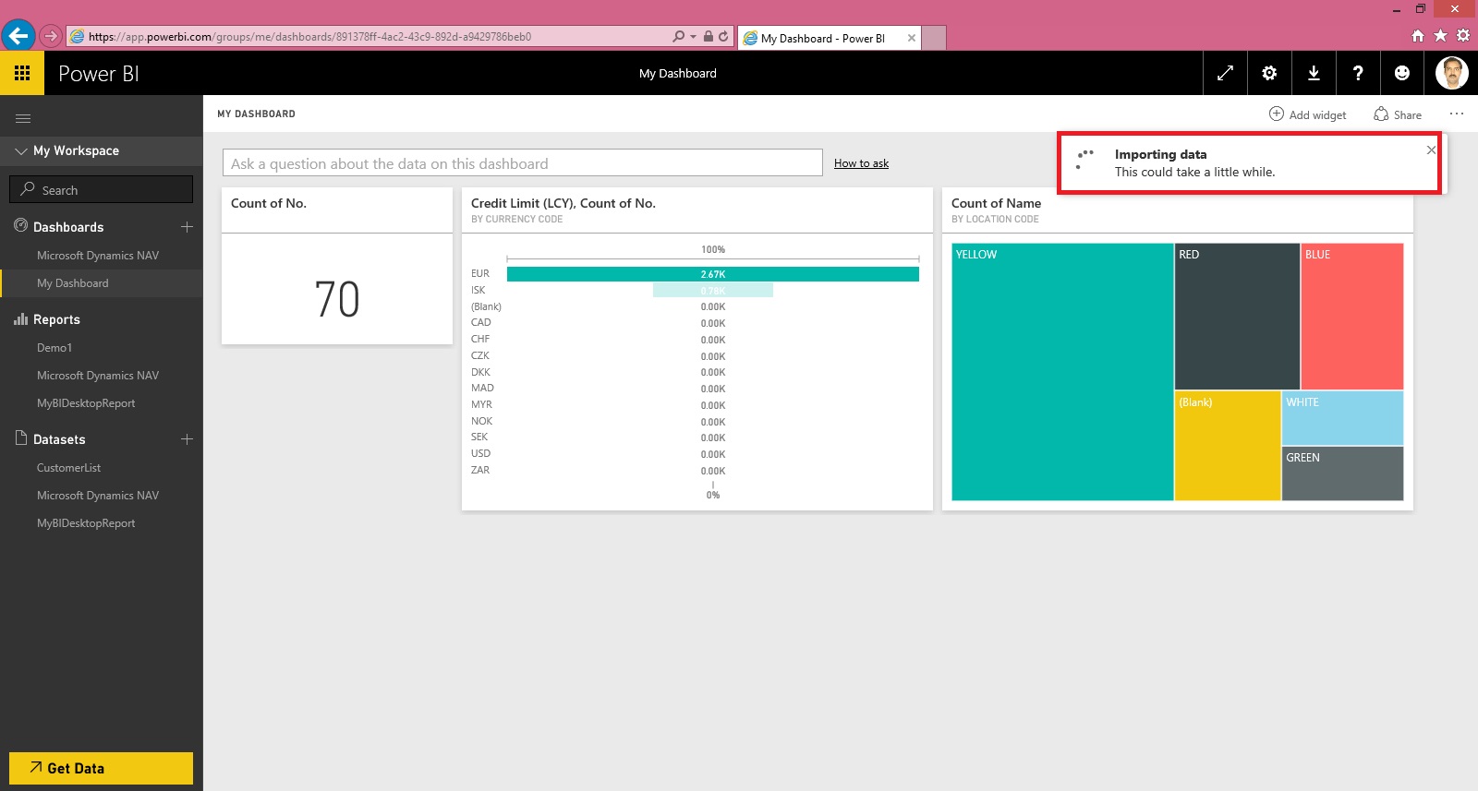Open MyBIDesktopReport under Datasets
Viewport: 1478px width, 791px height.
86,523
